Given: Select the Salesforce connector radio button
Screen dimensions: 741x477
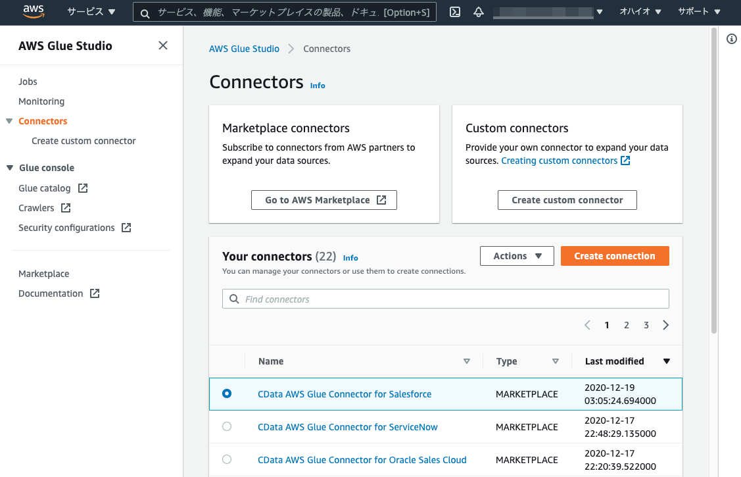Looking at the screenshot, I should coord(227,393).
